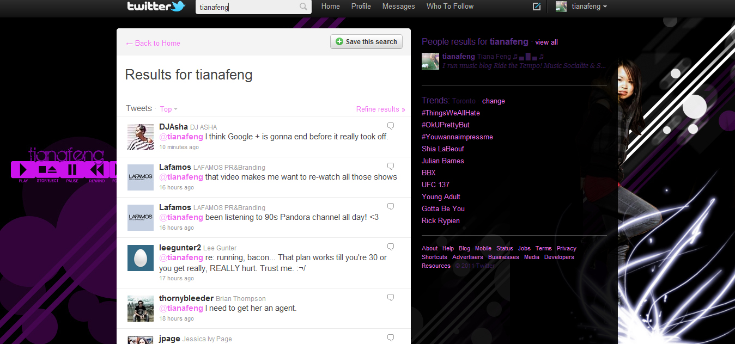Click in the tianafeng search field
735x344 pixels.
click(x=248, y=7)
